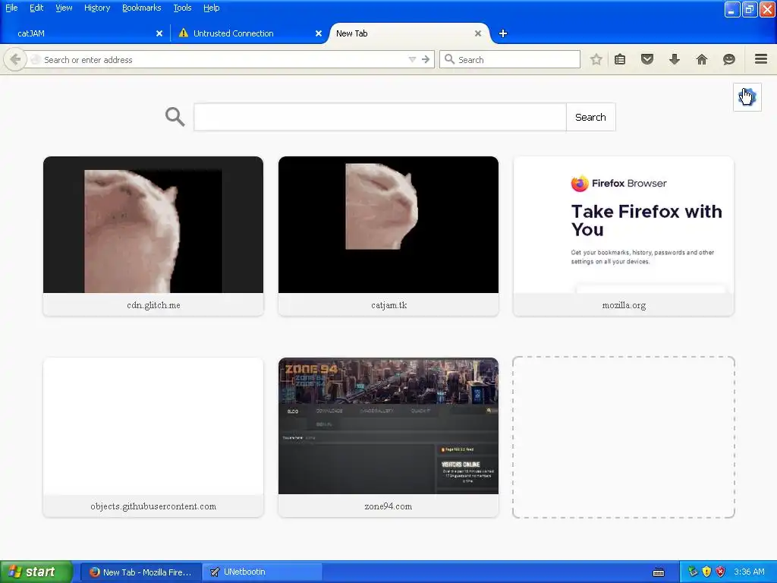Open the File menu

coord(11,8)
